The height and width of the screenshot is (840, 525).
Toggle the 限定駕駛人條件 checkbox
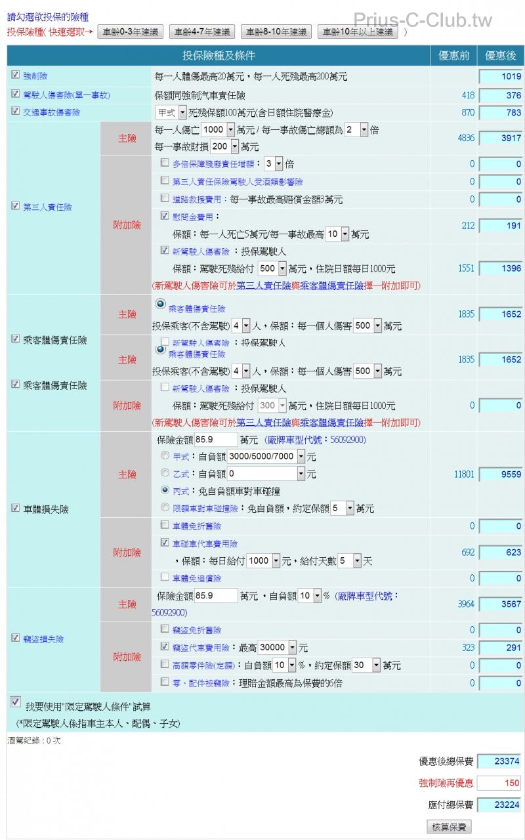tap(16, 702)
